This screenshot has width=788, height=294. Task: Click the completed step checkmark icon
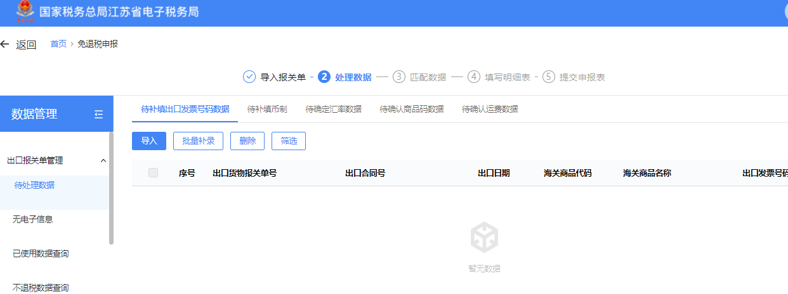(249, 77)
